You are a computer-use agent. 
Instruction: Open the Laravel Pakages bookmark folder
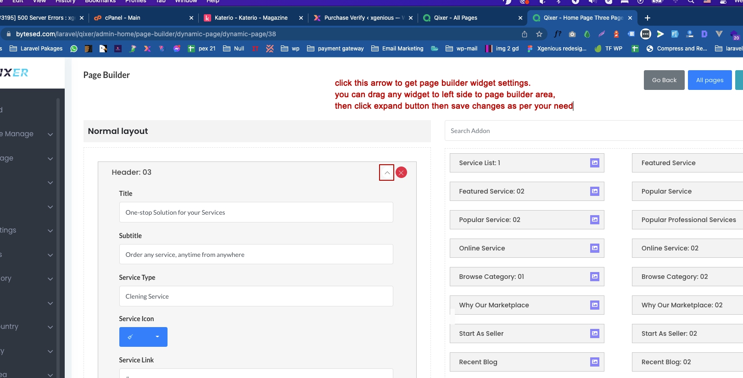(36, 49)
